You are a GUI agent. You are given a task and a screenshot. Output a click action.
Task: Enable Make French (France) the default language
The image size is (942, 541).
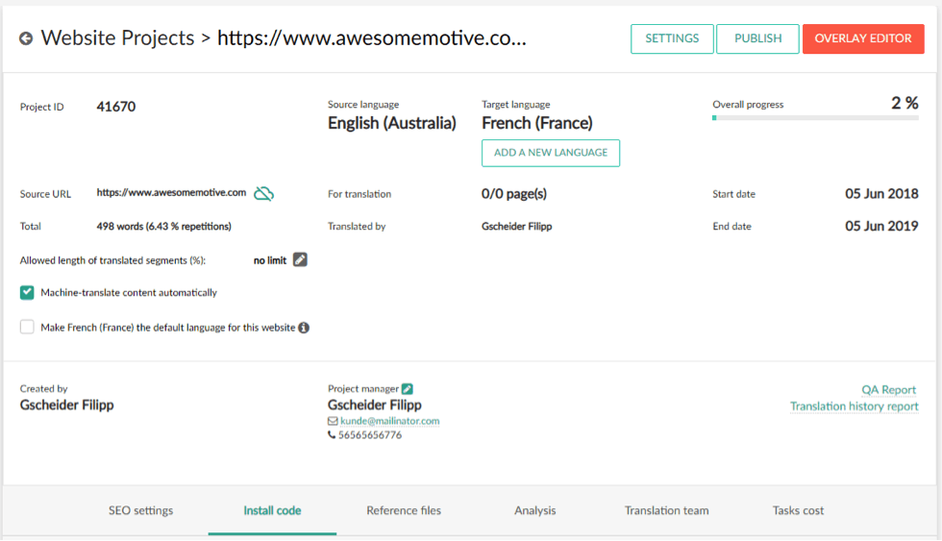(27, 327)
